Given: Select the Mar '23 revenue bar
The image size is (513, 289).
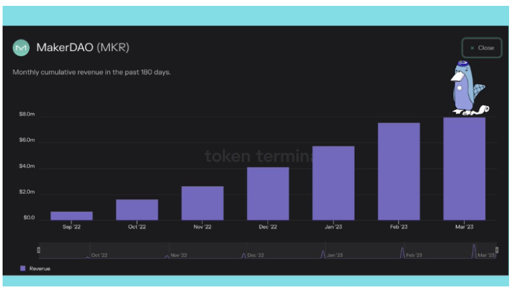Looking at the screenshot, I should point(464,169).
